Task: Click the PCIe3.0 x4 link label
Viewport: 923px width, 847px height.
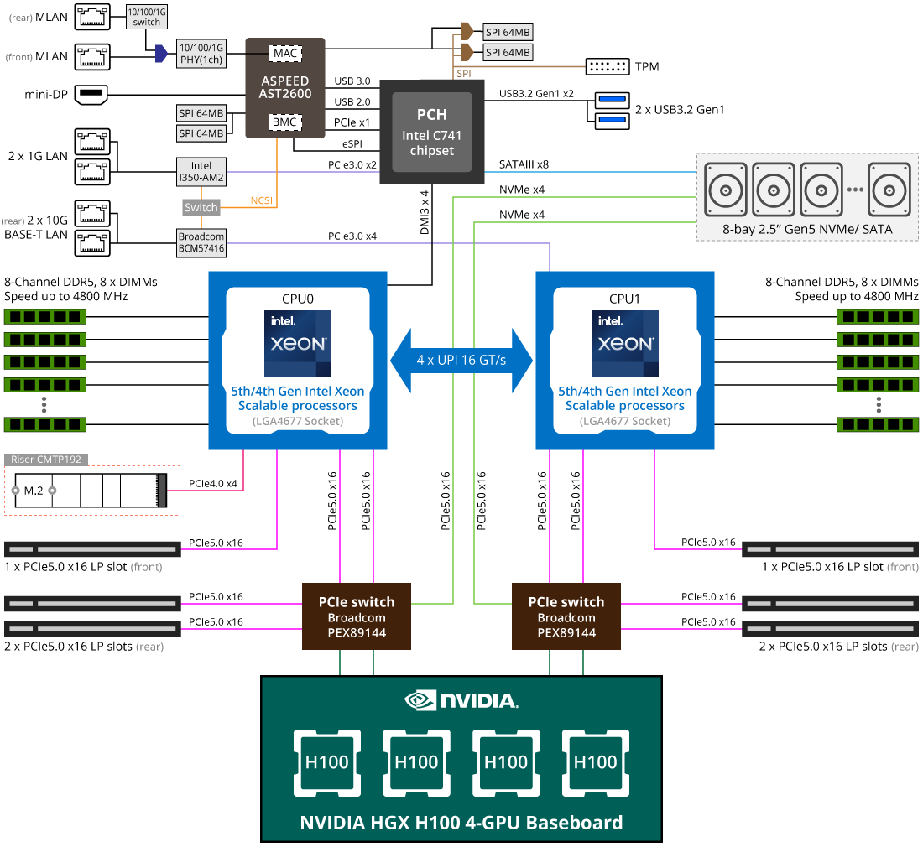Action: pos(352,236)
